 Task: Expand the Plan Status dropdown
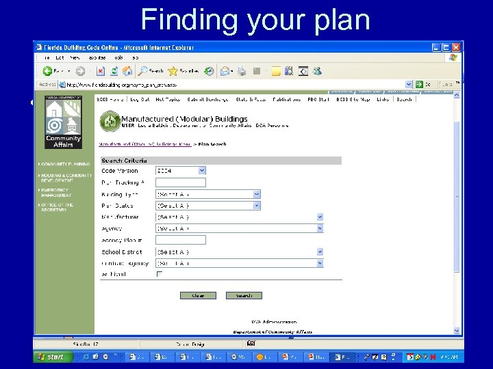pyautogui.click(x=257, y=206)
